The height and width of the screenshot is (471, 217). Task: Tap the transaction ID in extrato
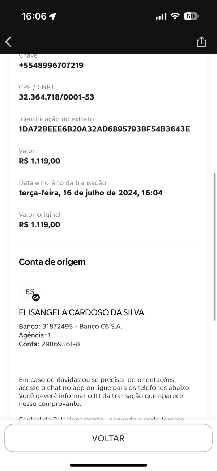(x=104, y=129)
